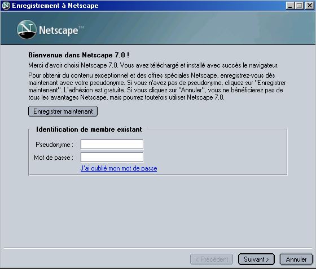This screenshot has width=316, height=269.
Task: Click the disabled "< Précédent" button
Action: [x=212, y=259]
